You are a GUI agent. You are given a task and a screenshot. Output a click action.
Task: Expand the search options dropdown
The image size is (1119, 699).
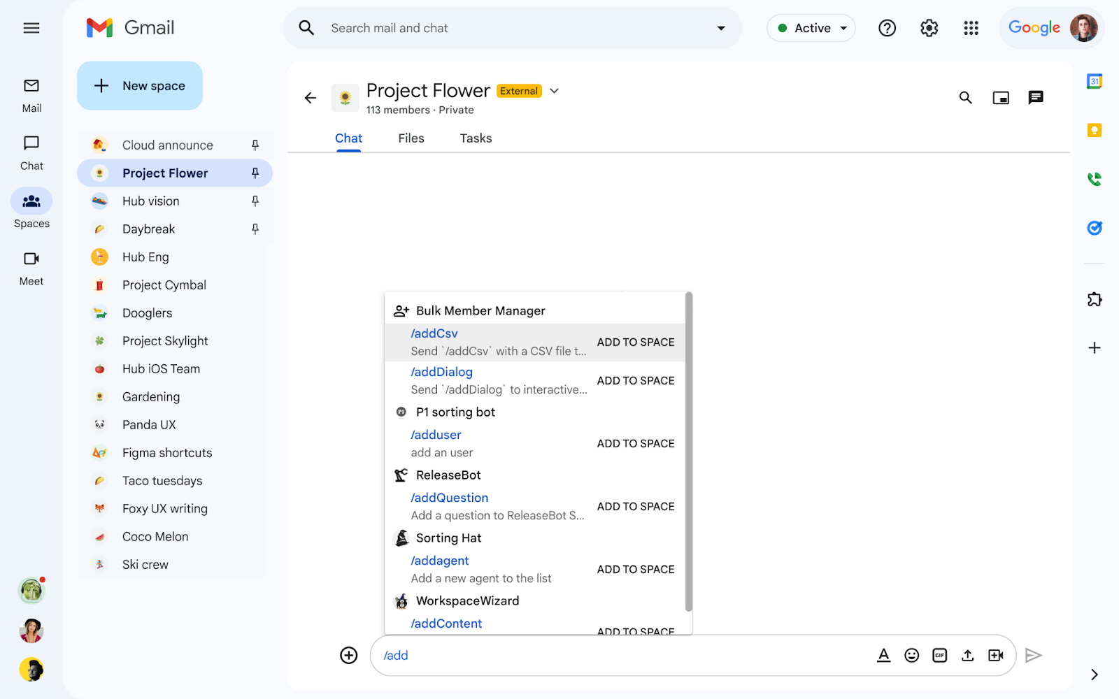tap(720, 28)
